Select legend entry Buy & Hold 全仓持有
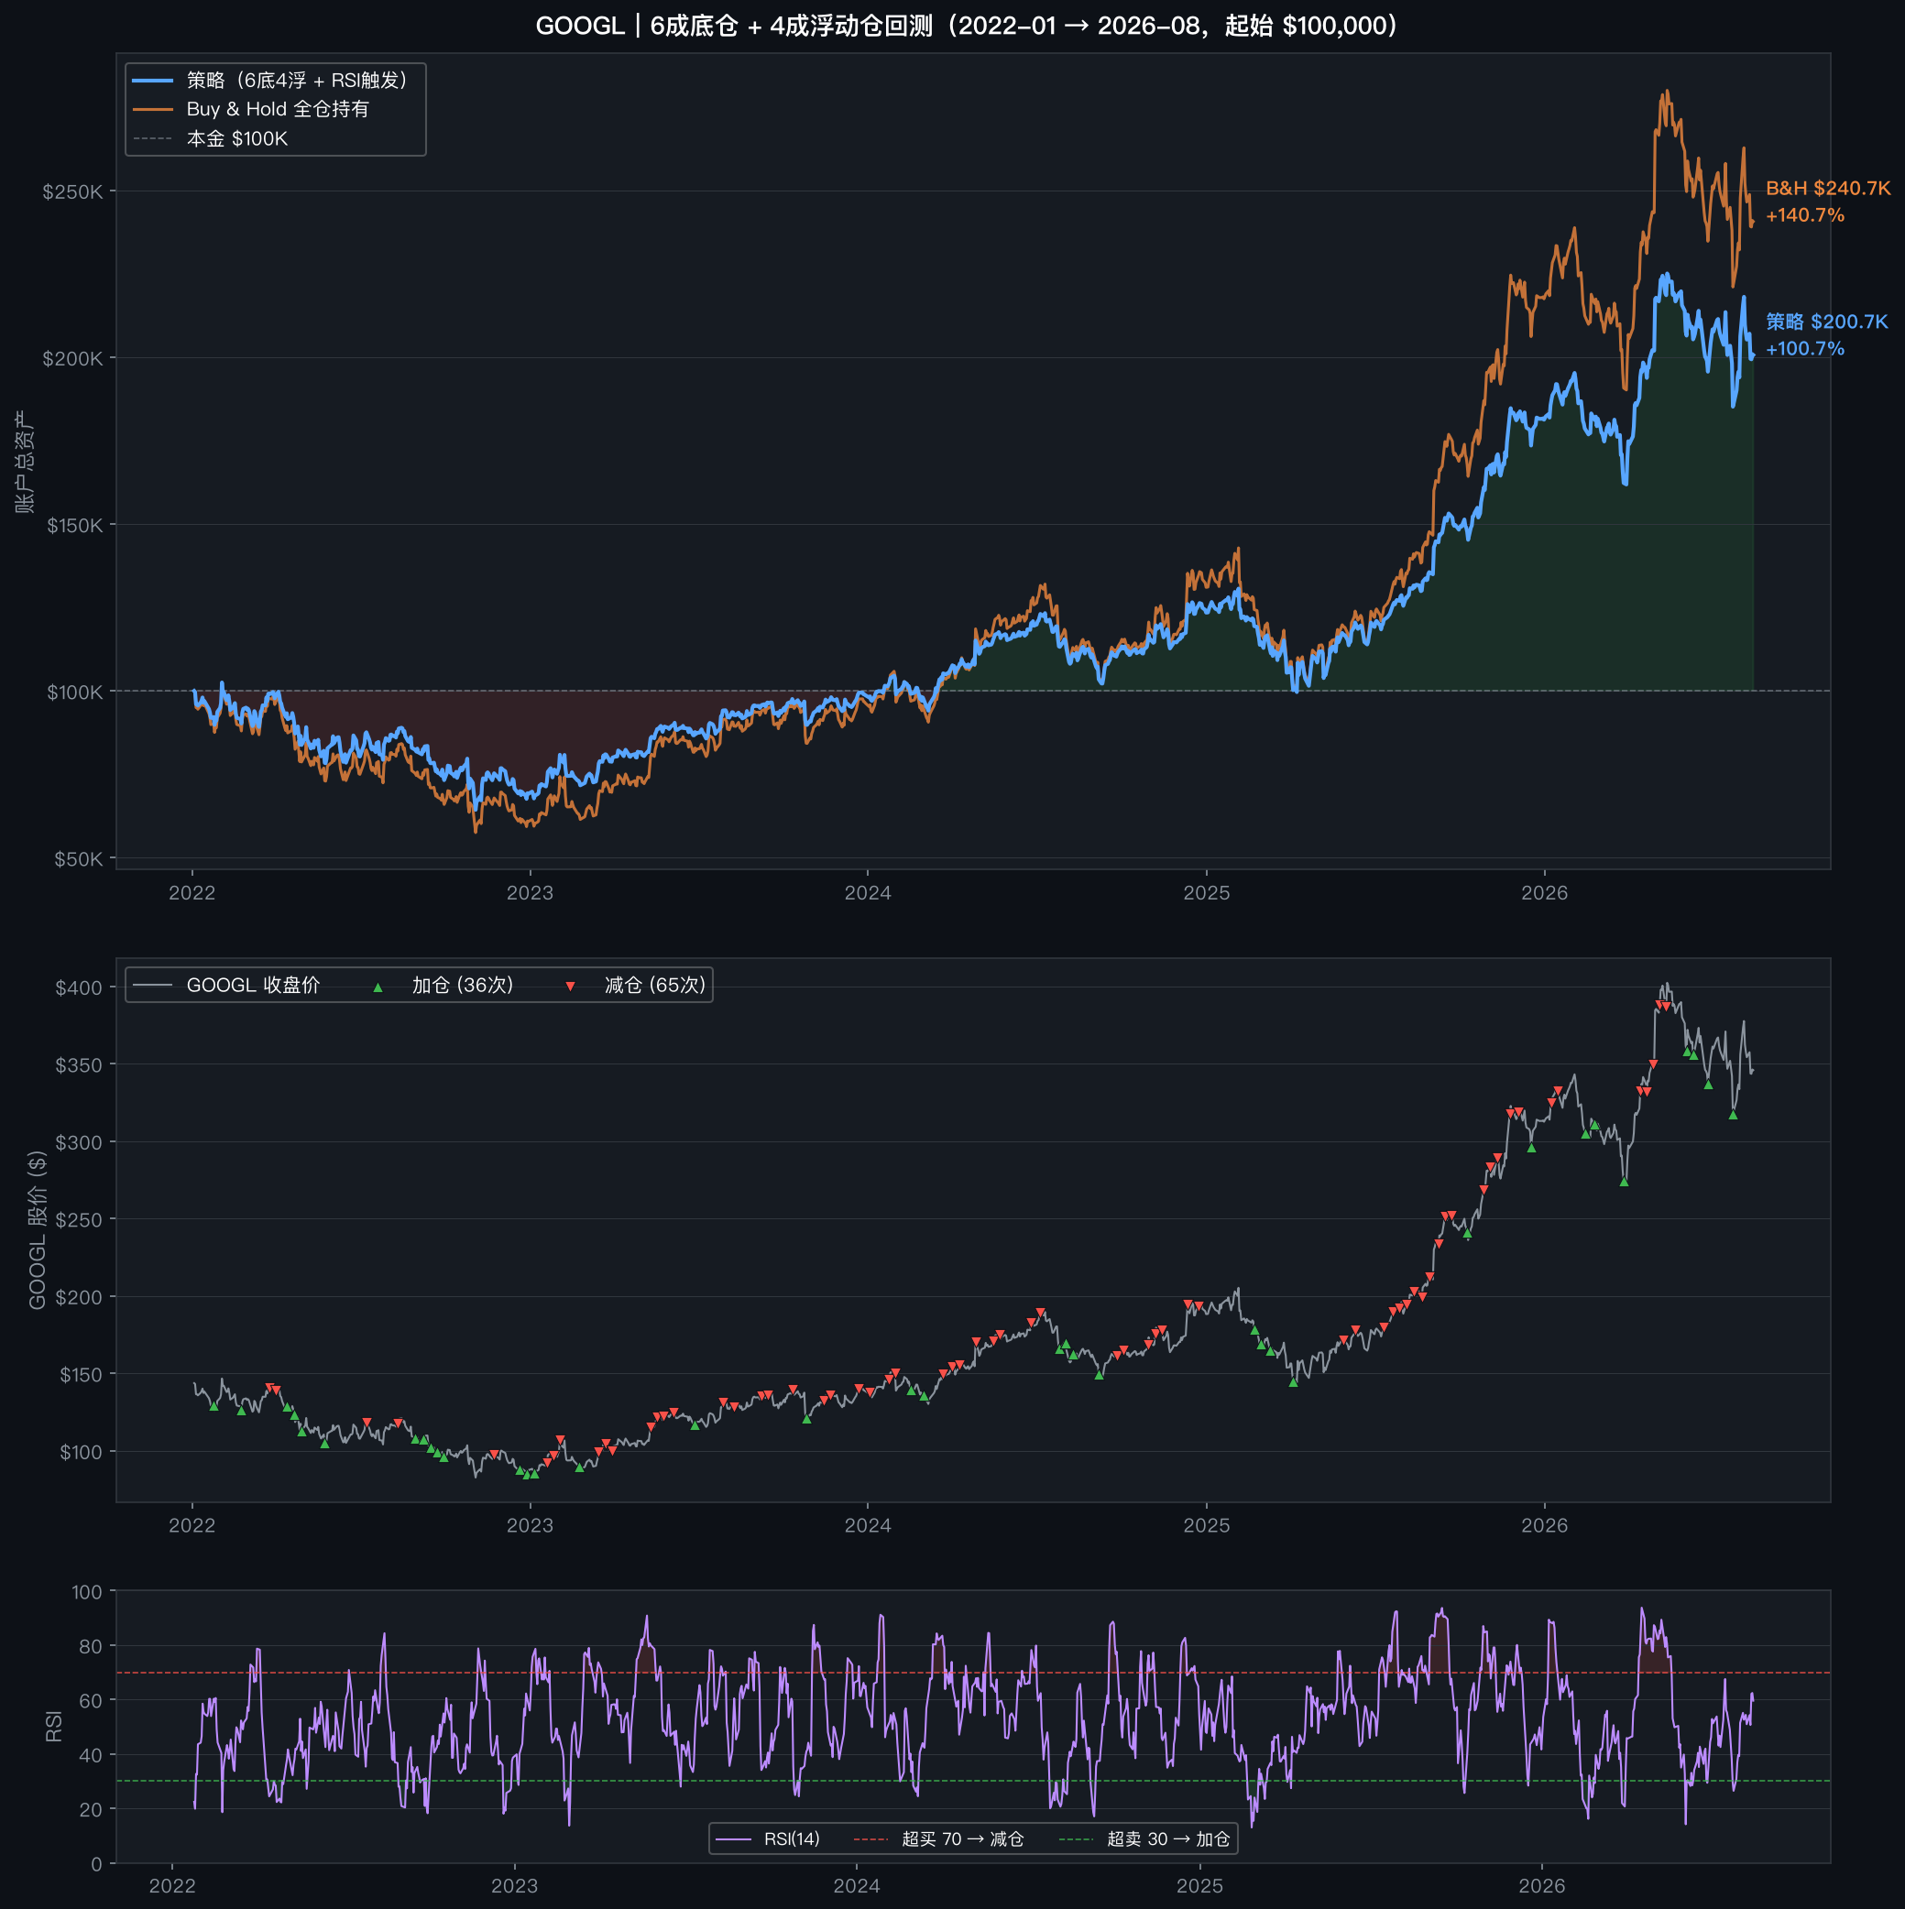1905x1909 pixels. pos(278,110)
